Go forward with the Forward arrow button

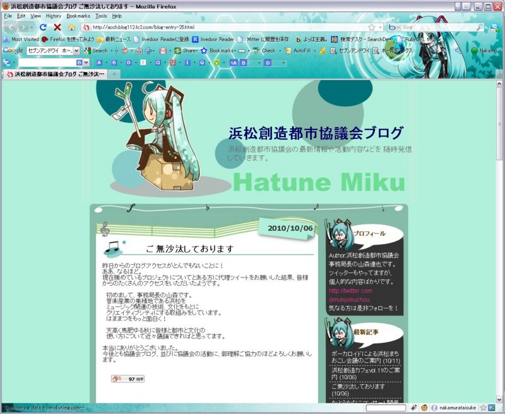click(23, 27)
